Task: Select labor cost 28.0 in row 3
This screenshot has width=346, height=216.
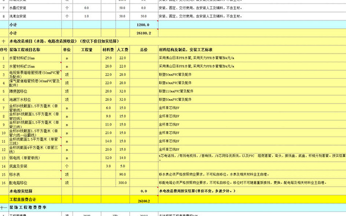Action: (122, 74)
